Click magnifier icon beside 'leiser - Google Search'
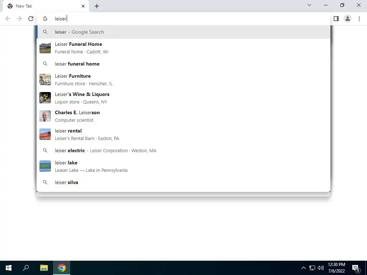Screen dimensions: 367x275 [45, 32]
